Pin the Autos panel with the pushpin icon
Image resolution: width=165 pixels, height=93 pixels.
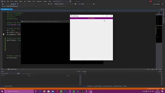(78, 72)
